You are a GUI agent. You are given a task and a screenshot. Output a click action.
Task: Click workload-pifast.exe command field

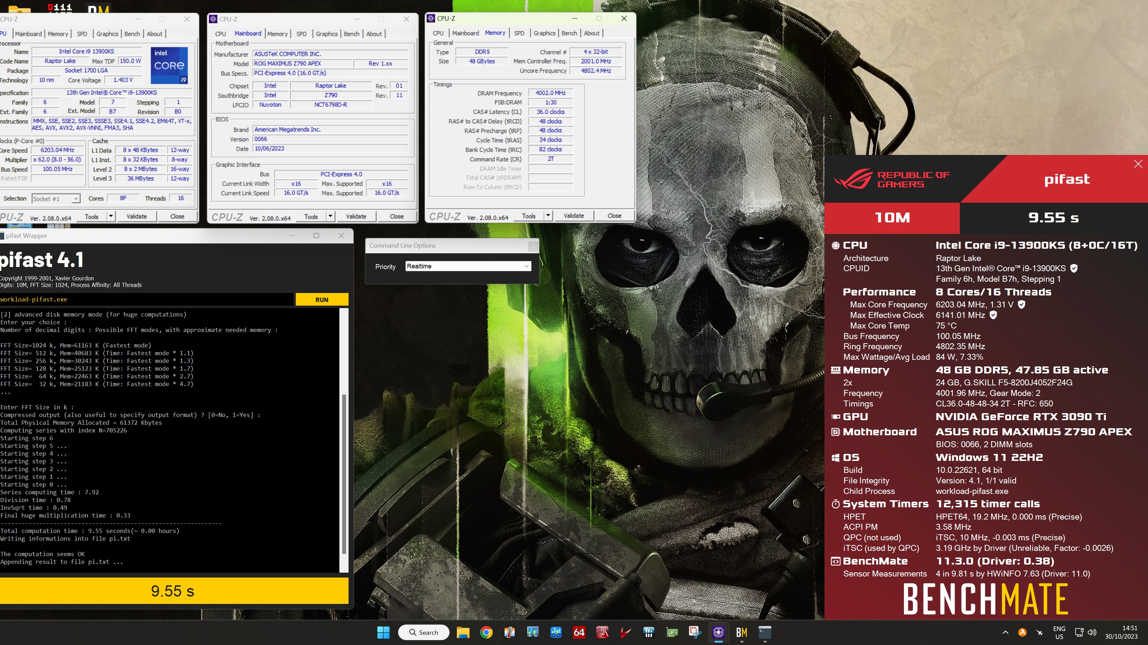pos(146,300)
